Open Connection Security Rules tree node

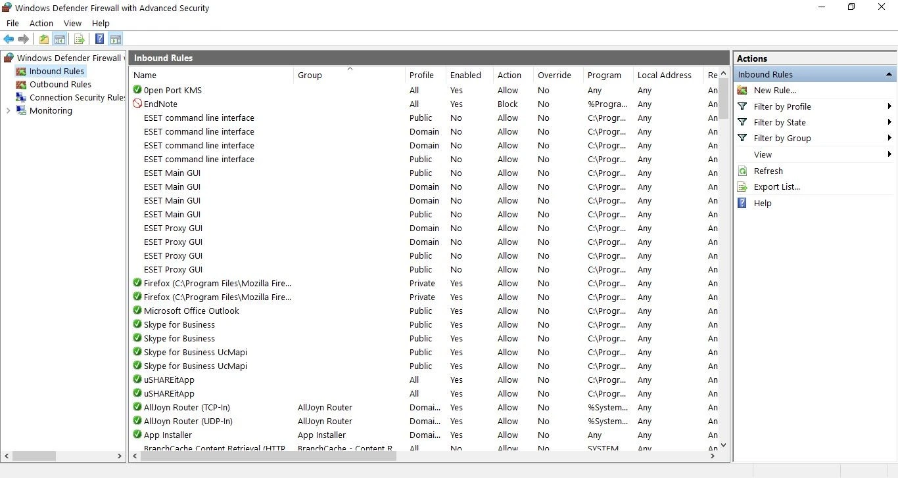point(77,97)
